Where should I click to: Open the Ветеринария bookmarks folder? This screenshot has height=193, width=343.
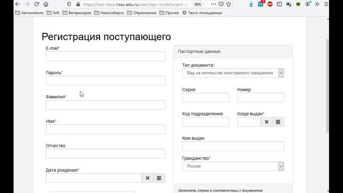click(x=77, y=13)
